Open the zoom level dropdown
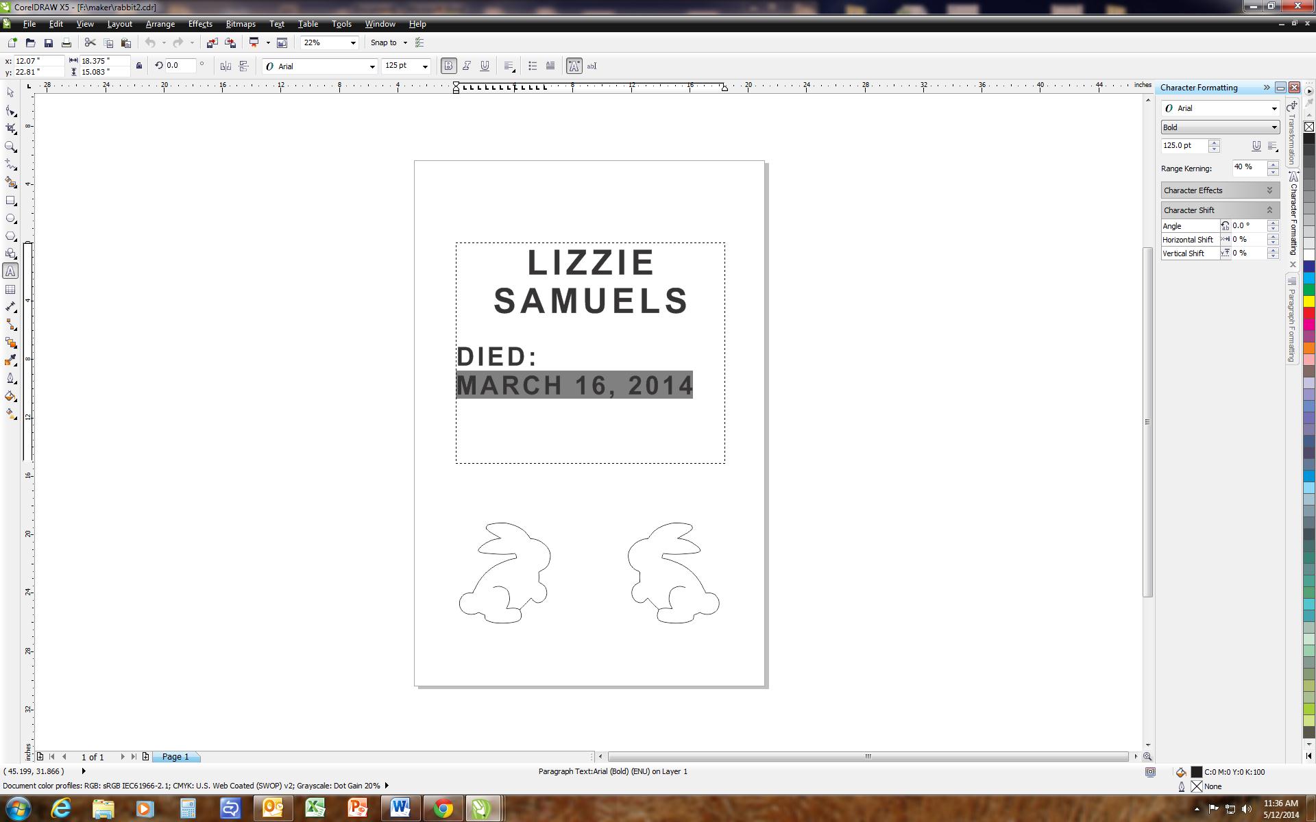 point(353,42)
